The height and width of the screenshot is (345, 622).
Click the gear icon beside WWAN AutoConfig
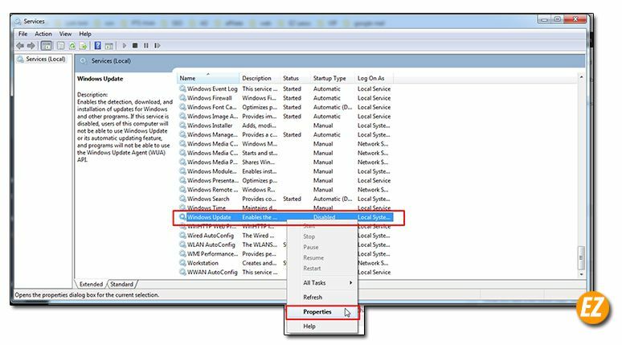pos(182,272)
